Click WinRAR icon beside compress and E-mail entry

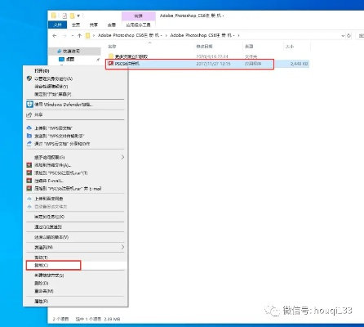(29, 181)
